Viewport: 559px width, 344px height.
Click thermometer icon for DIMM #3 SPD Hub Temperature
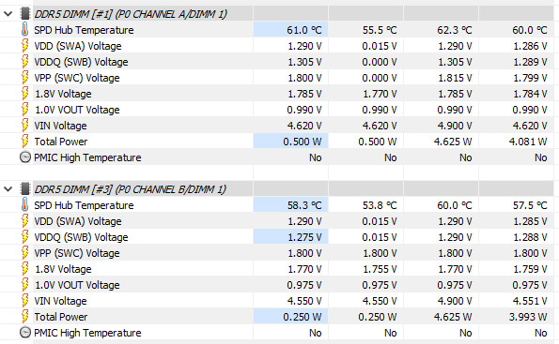point(24,205)
